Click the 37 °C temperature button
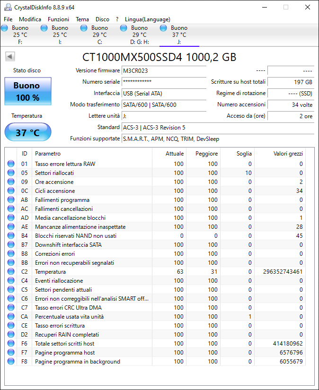This screenshot has width=319, height=390. coord(28,132)
